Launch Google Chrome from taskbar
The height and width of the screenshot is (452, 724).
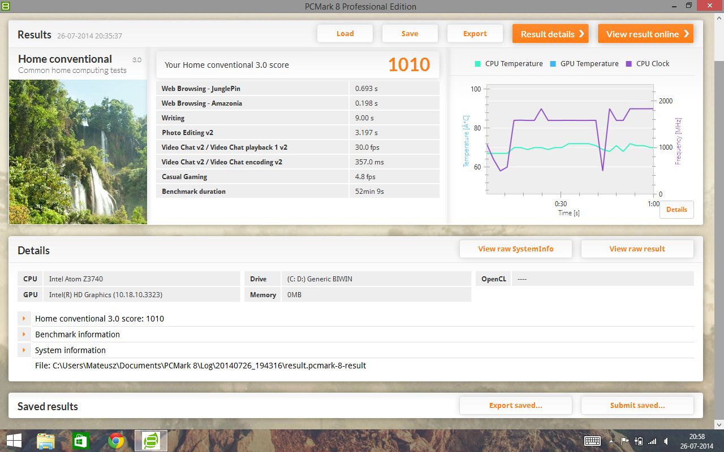(116, 441)
